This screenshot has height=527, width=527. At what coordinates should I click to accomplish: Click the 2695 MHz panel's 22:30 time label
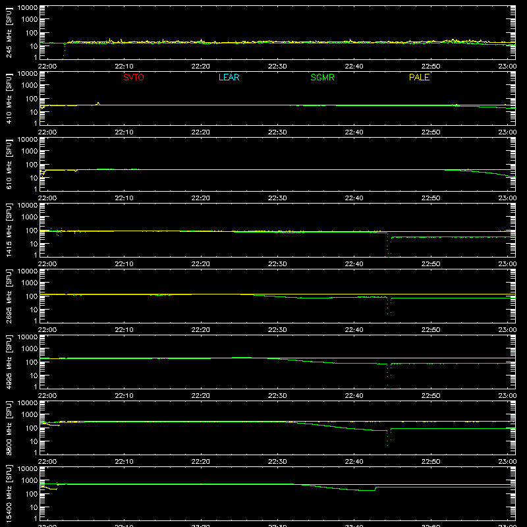(277, 330)
